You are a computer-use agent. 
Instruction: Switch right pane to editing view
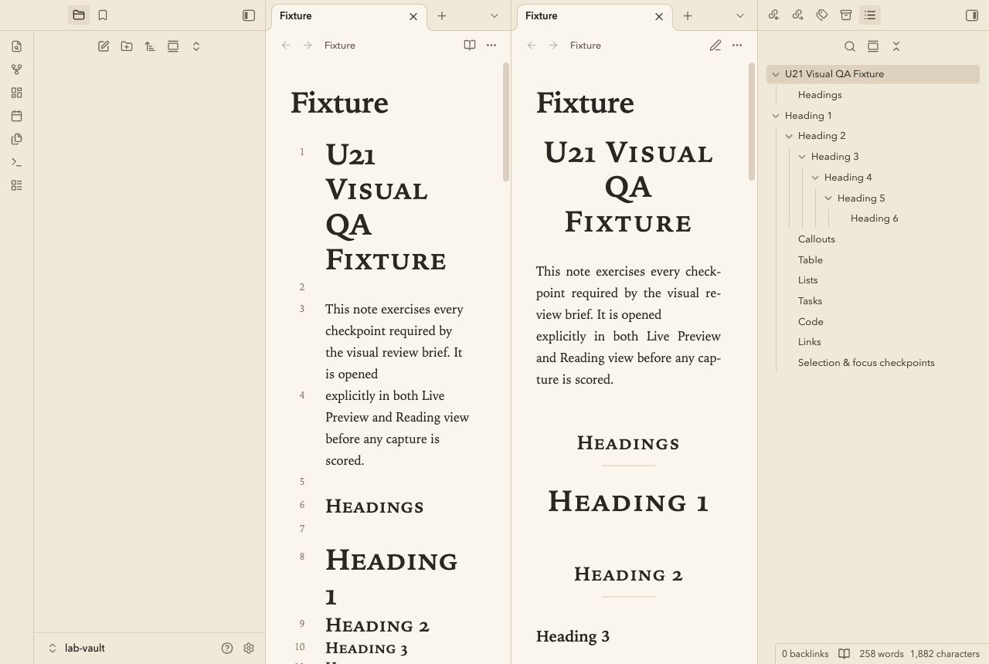(715, 46)
